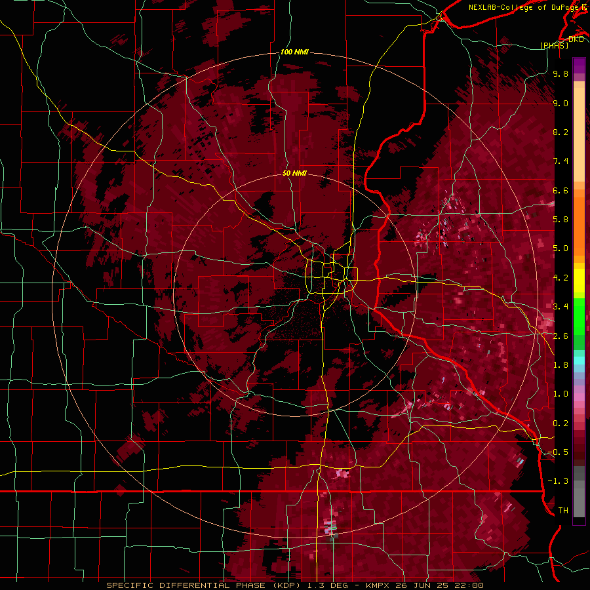The width and height of the screenshot is (590, 590).
Task: Select the light peach segment of color bar
Action: [579, 136]
